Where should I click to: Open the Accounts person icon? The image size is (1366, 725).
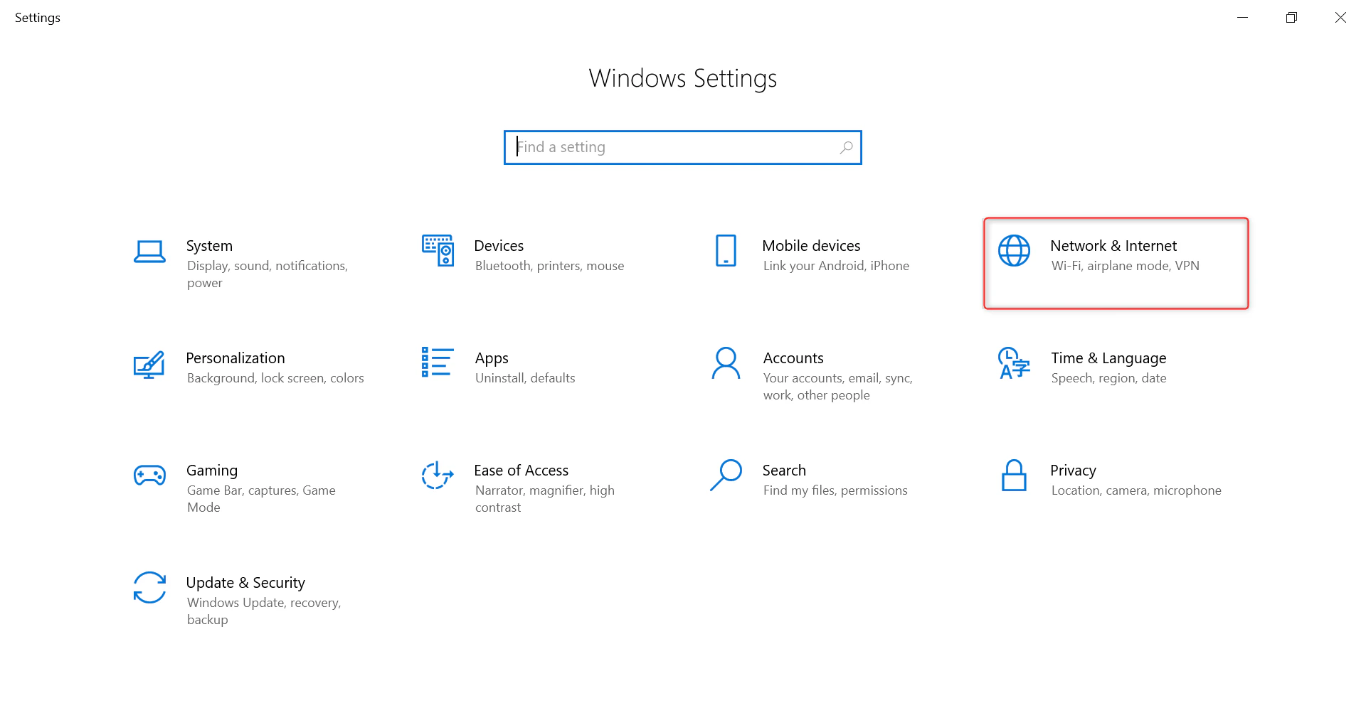pos(726,363)
